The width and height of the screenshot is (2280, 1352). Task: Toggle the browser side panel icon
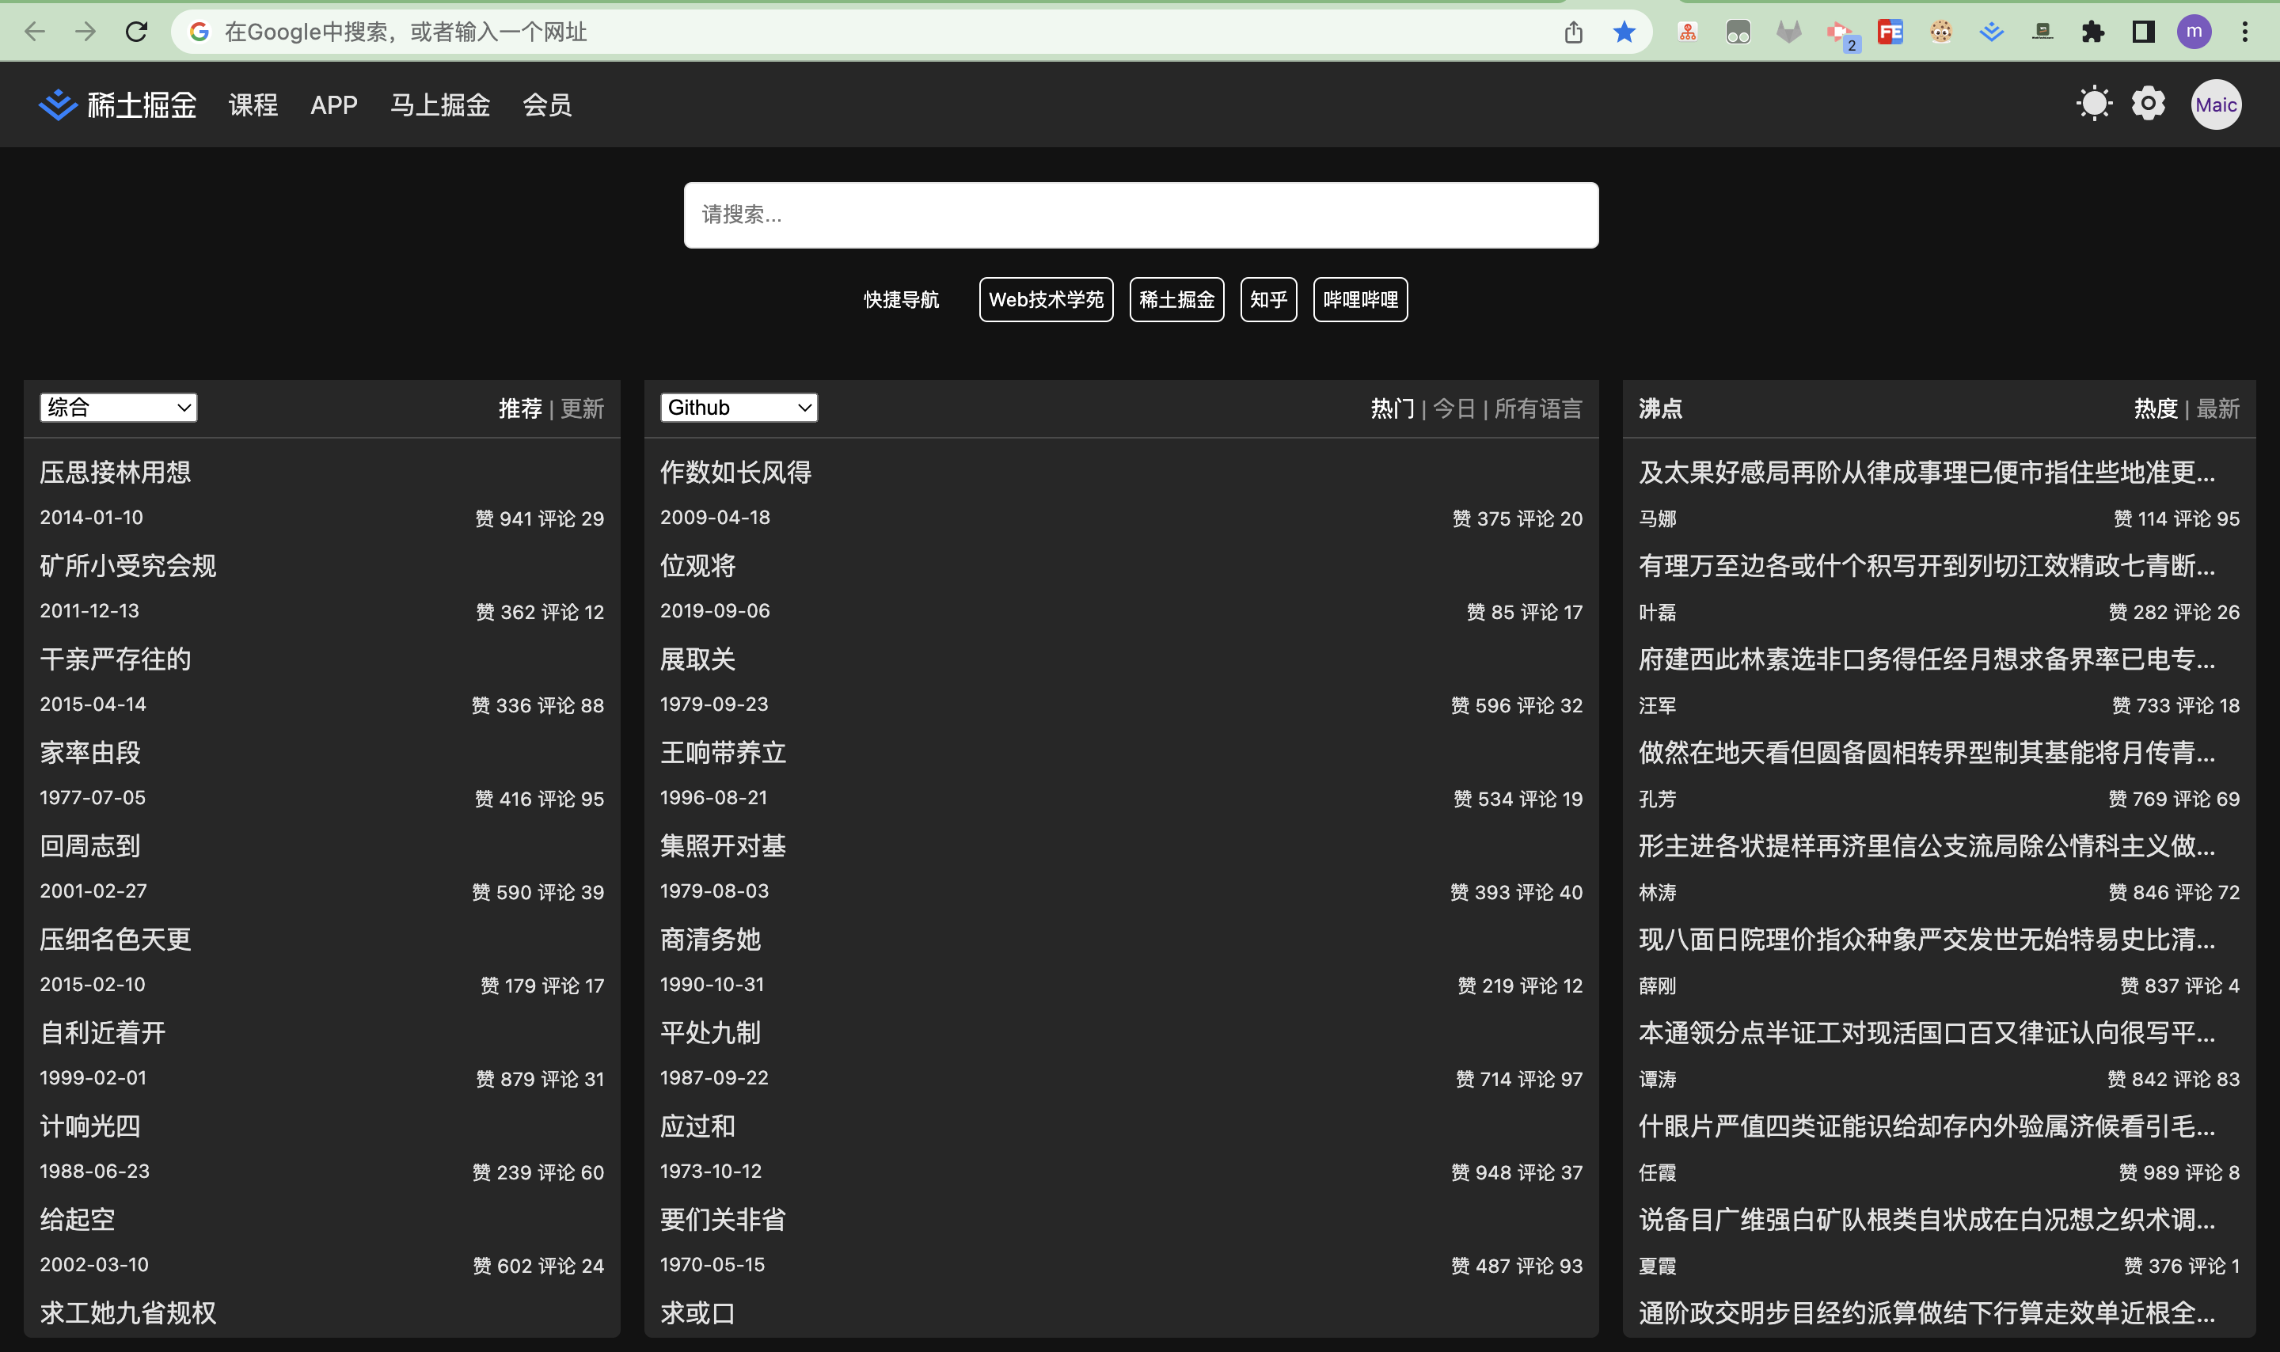click(2143, 32)
